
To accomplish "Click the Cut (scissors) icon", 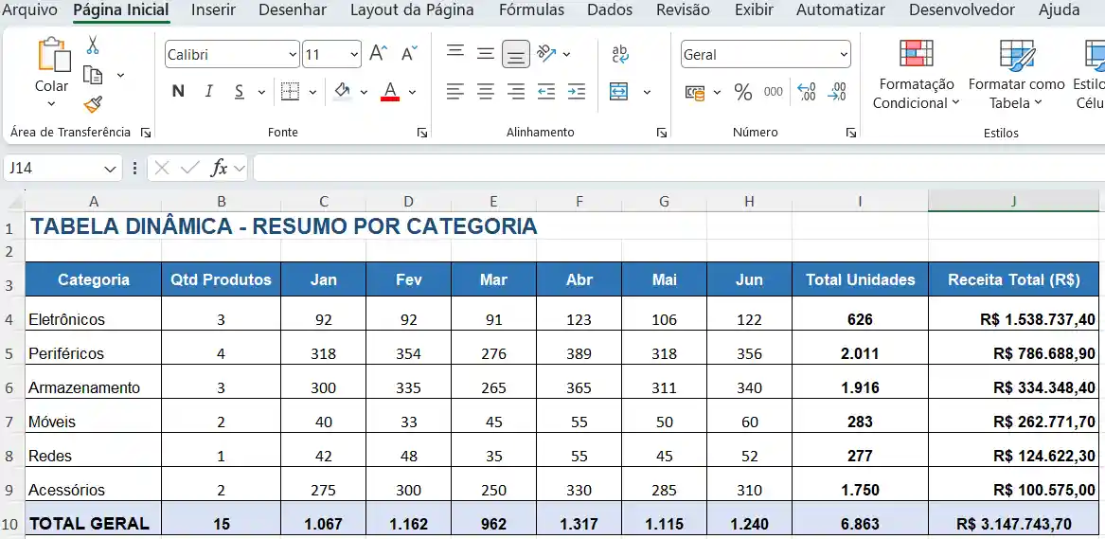I will tap(92, 45).
